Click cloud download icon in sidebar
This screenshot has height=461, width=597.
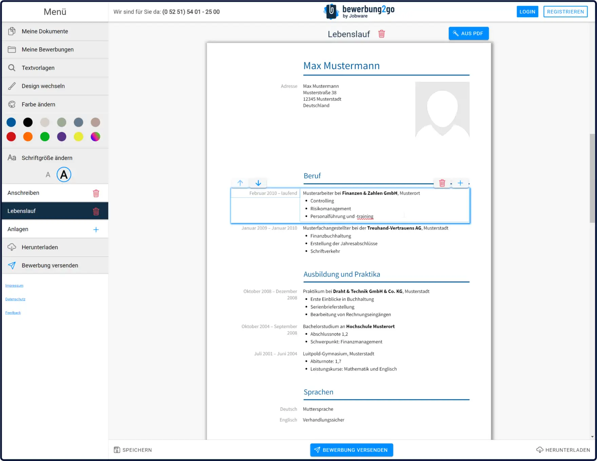[12, 247]
